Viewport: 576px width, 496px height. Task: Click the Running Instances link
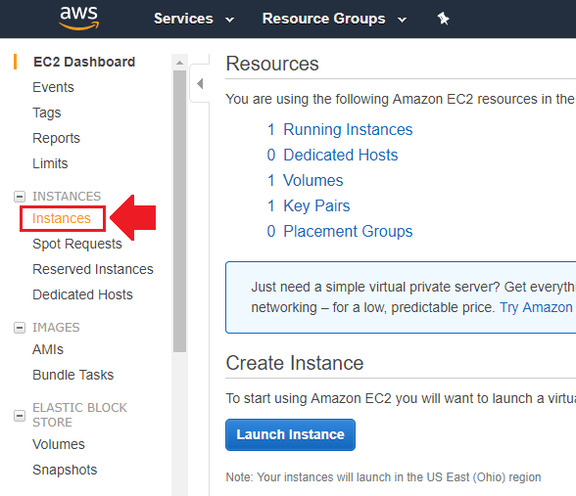point(348,129)
